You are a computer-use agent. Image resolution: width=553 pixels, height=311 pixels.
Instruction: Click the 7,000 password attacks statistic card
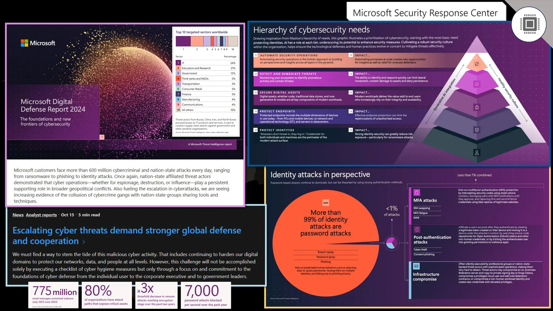pyautogui.click(x=206, y=295)
